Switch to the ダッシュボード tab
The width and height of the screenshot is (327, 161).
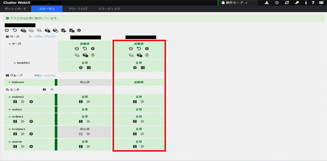(15, 9)
